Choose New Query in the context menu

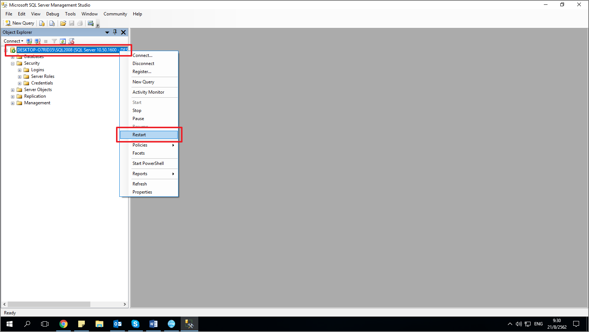[149, 82]
